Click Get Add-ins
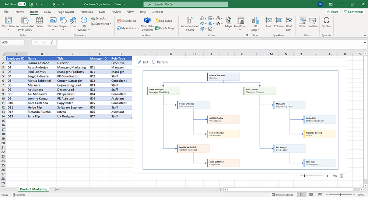The image size is (368, 197). tap(126, 21)
